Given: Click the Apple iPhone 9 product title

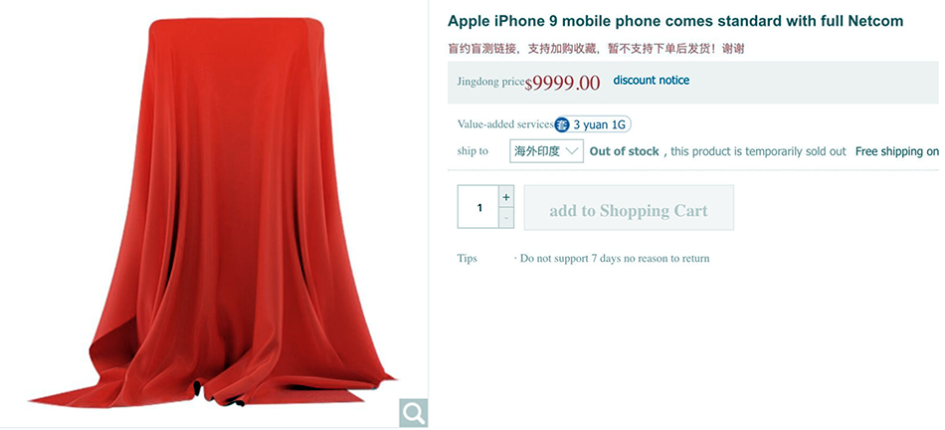Looking at the screenshot, I should pyautogui.click(x=675, y=22).
